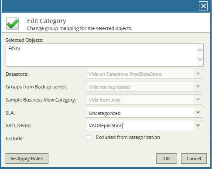Enable Excluded from categorization checkbox
The width and height of the screenshot is (212, 169).
[89, 138]
